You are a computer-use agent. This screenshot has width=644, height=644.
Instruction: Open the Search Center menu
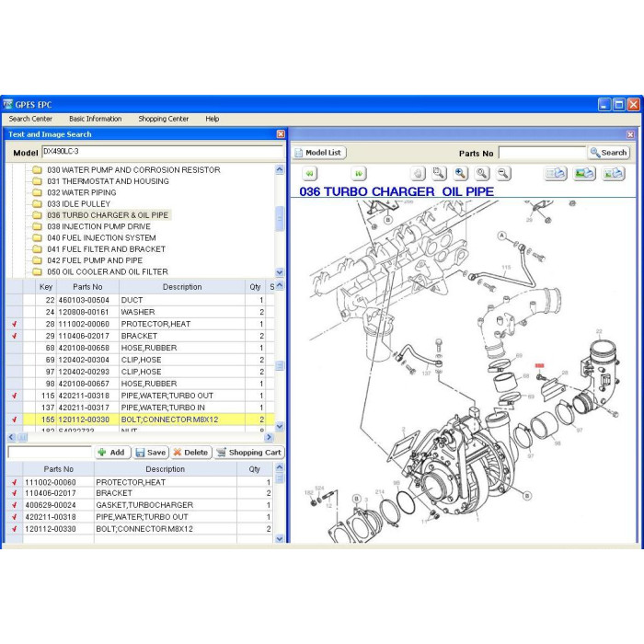[x=30, y=119]
